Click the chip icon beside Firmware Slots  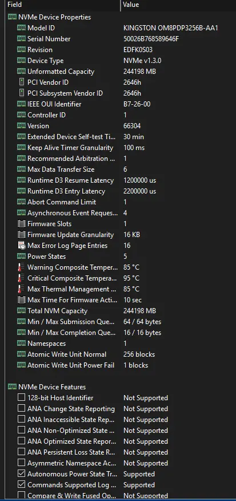coord(21,224)
